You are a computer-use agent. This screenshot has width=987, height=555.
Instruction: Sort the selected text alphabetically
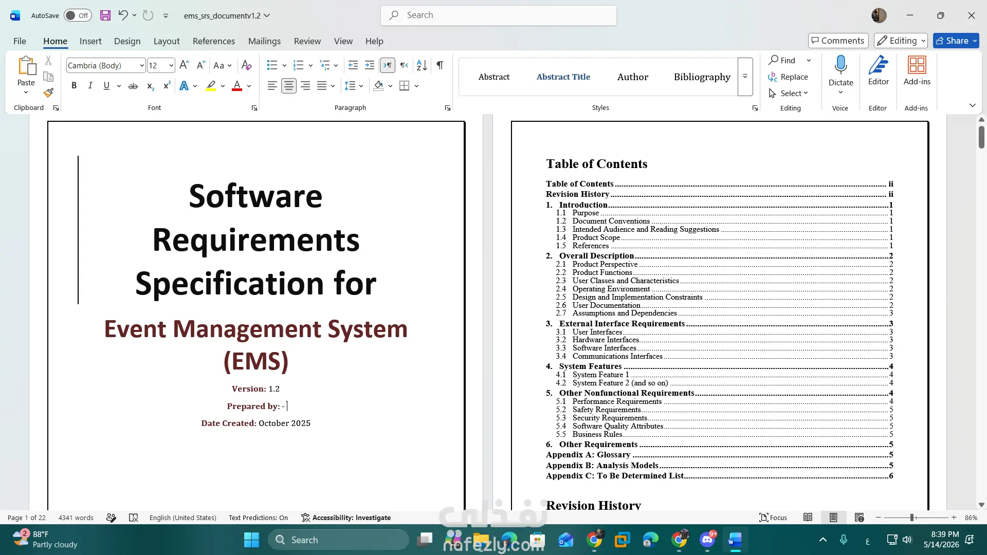(422, 65)
